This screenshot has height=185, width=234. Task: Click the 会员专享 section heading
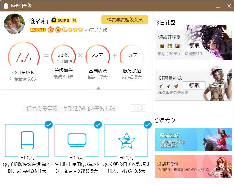tap(165, 120)
